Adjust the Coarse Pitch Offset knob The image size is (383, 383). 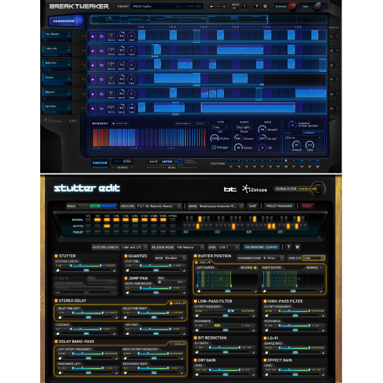(x=292, y=125)
